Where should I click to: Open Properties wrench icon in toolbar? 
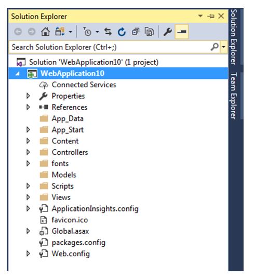[167, 32]
